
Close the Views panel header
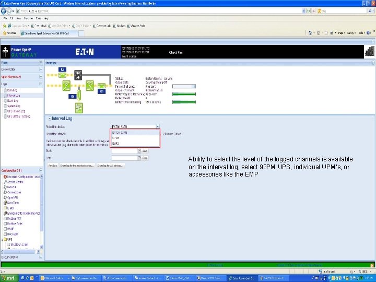[x=41, y=62]
